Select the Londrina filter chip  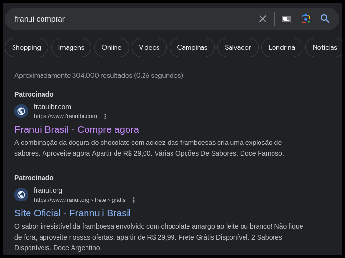click(282, 47)
